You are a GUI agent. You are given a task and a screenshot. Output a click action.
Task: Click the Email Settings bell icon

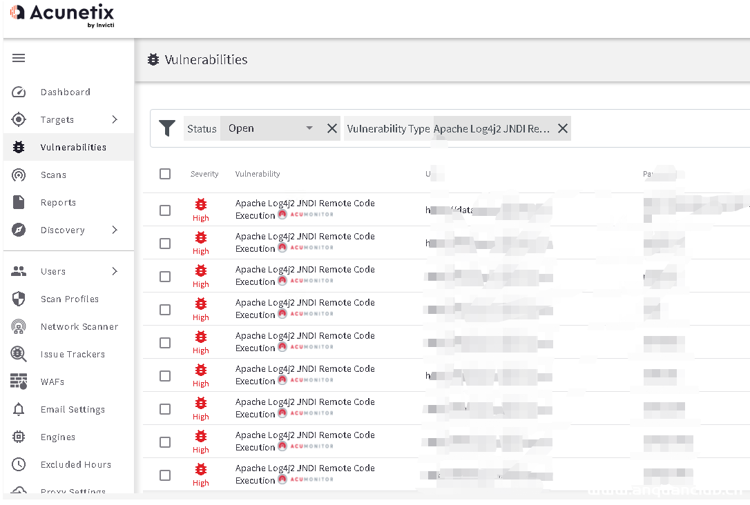coord(19,409)
